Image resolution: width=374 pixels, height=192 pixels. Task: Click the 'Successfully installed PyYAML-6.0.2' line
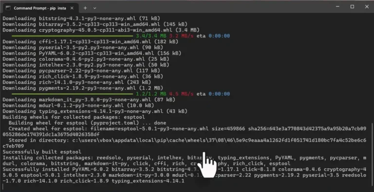(185, 175)
